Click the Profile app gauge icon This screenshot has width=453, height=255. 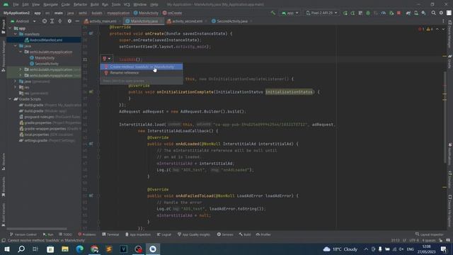(384, 13)
